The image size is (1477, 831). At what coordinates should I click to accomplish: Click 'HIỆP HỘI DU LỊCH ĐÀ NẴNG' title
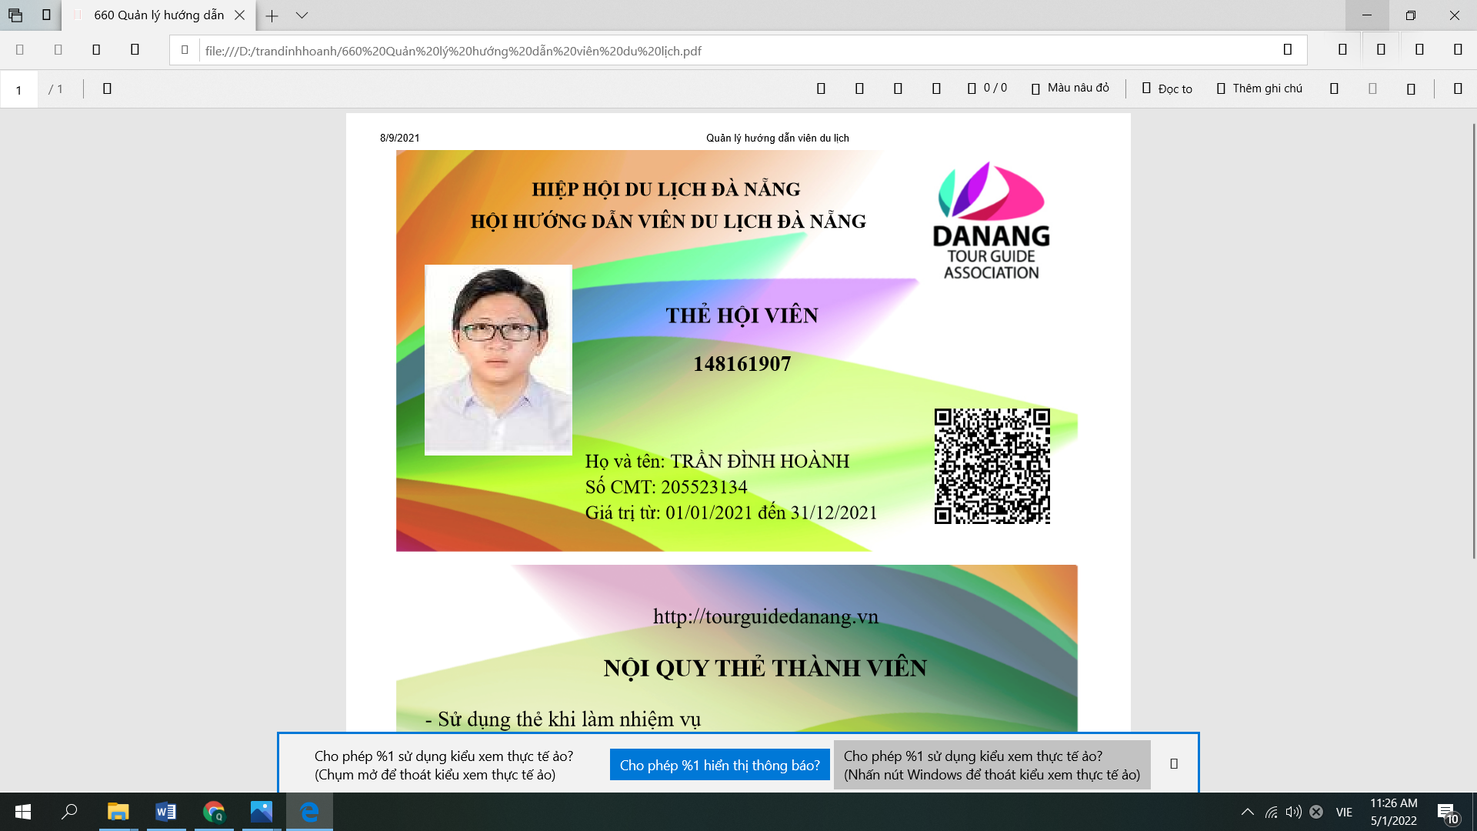tap(666, 189)
